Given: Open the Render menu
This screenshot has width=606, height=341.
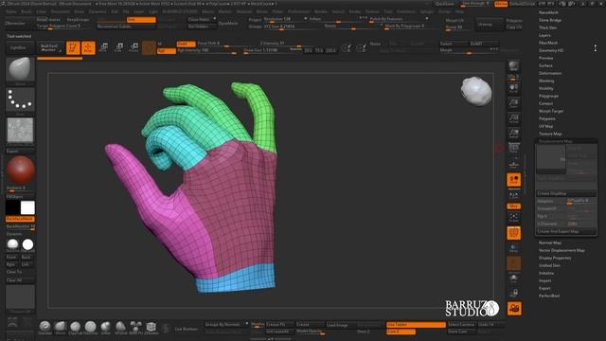Looking at the screenshot, I should pos(321,12).
